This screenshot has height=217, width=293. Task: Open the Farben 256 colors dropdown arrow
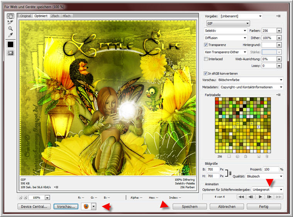coord(279,31)
